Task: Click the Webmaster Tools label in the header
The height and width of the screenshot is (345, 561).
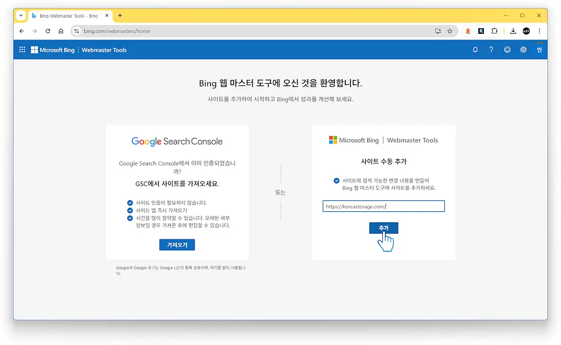Action: [x=104, y=49]
